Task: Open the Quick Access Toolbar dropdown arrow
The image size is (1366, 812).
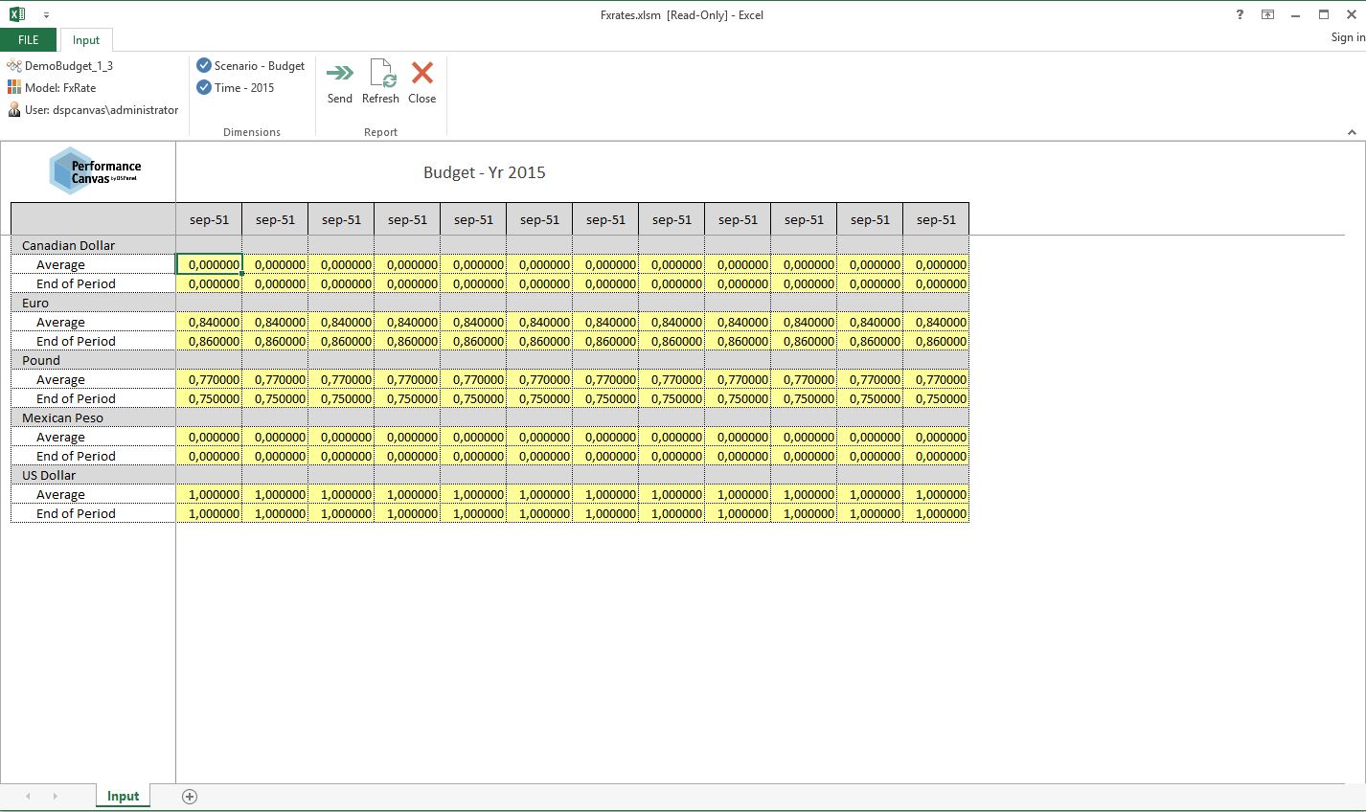Action: (46, 15)
